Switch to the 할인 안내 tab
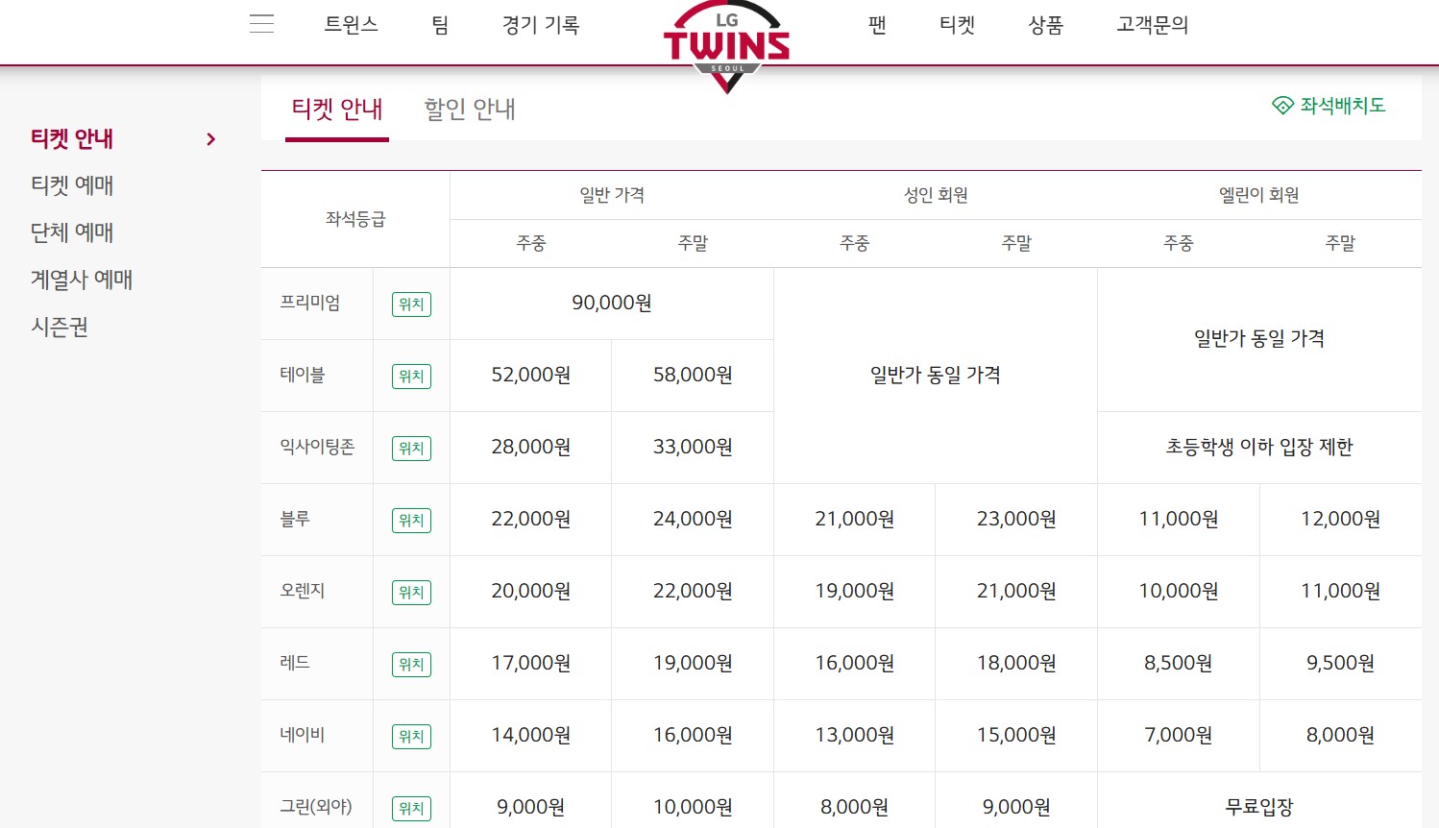The height and width of the screenshot is (828, 1439). [469, 109]
